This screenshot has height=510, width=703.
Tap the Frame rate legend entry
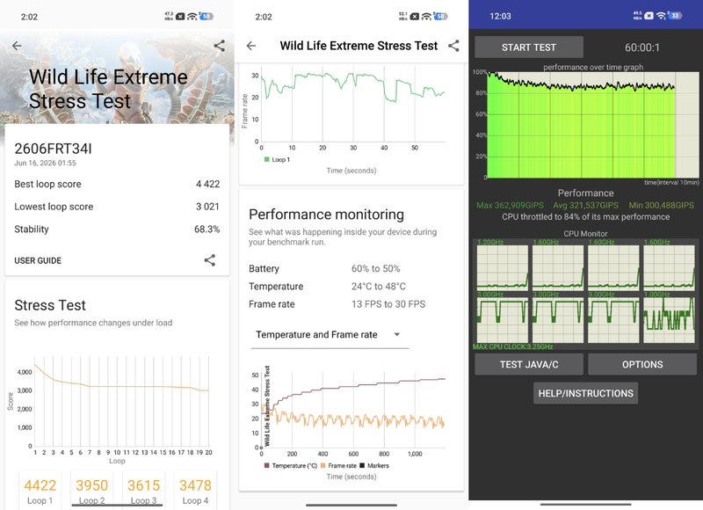pyautogui.click(x=338, y=465)
